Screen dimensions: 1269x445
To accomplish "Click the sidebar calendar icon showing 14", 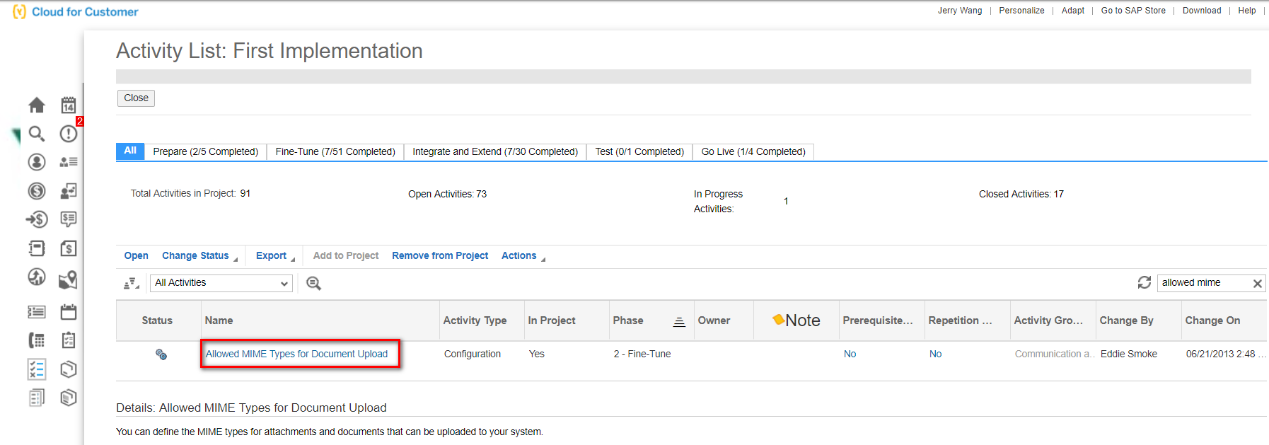I will [68, 105].
